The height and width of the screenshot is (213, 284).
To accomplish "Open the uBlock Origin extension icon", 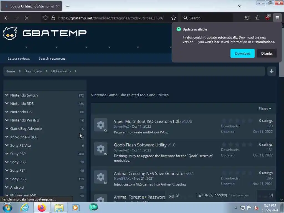I will (x=268, y=17).
